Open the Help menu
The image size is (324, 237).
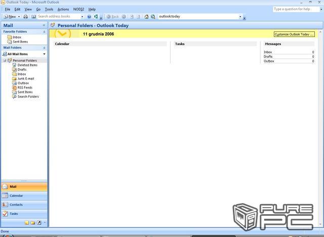[92, 9]
